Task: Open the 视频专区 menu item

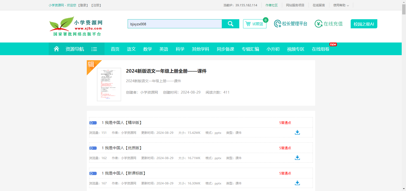Action: pos(296,49)
